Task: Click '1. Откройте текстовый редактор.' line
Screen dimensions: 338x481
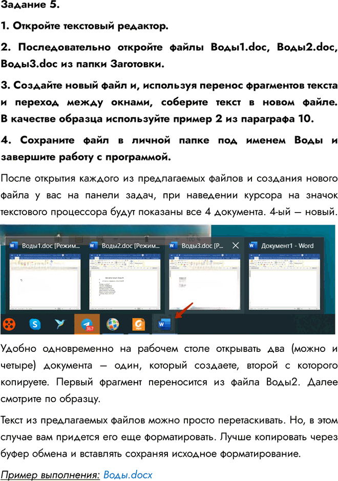Action: (x=84, y=26)
